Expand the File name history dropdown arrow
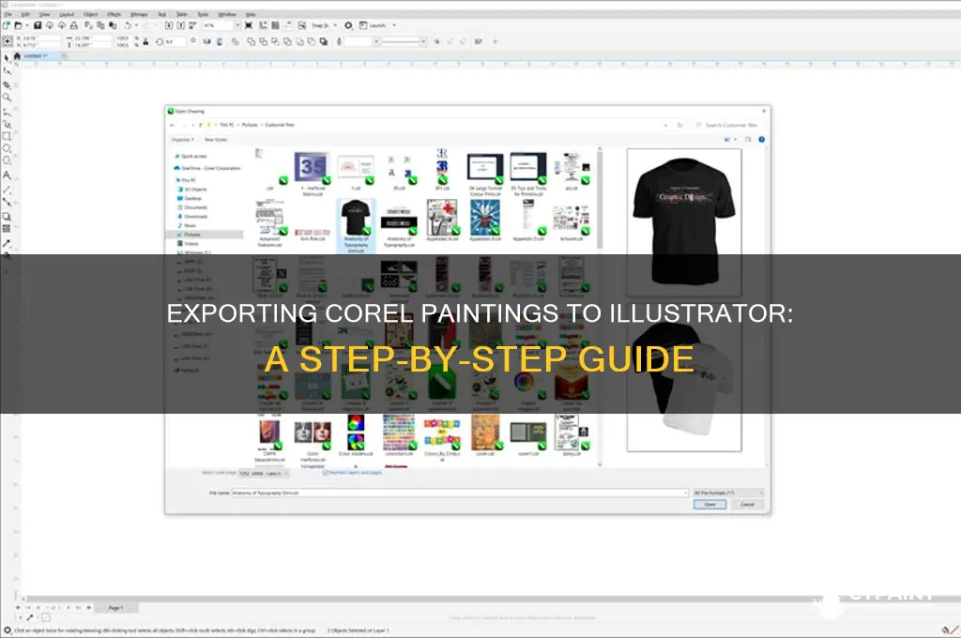Screen dimensions: 961x638 point(685,493)
